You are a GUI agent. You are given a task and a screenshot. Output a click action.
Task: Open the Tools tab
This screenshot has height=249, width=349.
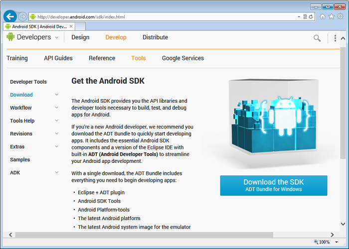pyautogui.click(x=139, y=58)
